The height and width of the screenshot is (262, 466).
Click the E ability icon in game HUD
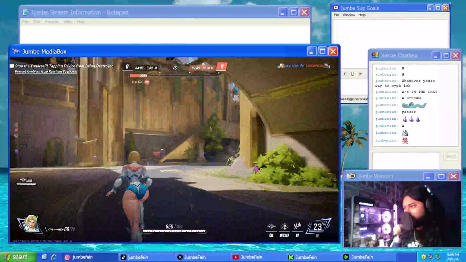297,227
